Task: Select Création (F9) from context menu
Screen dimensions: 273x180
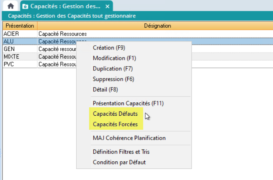Action: (109, 48)
